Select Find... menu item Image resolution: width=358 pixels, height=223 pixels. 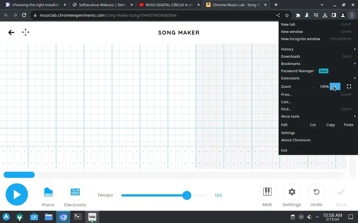point(318,109)
